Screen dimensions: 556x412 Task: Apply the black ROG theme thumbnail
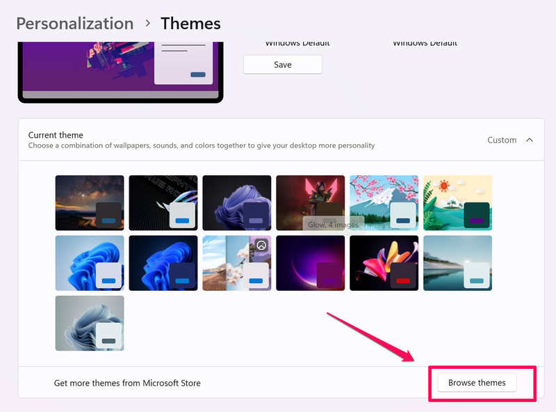163,203
